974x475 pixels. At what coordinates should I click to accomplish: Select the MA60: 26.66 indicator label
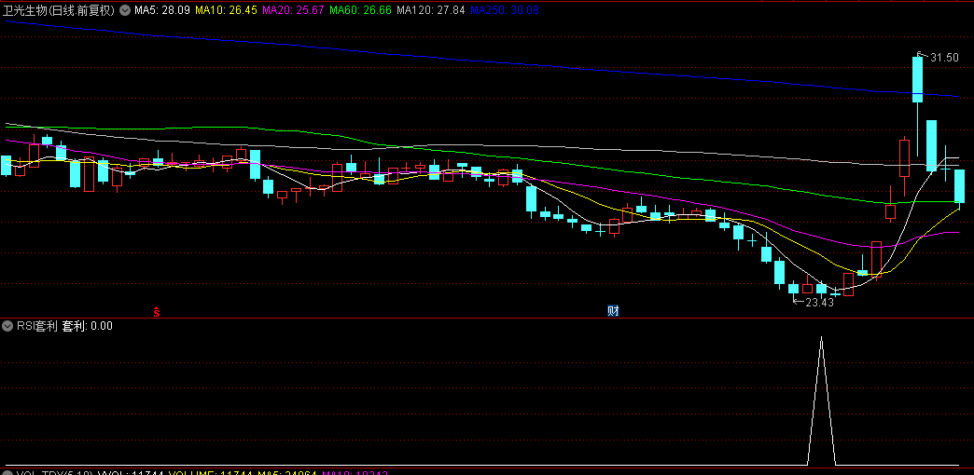tap(360, 10)
